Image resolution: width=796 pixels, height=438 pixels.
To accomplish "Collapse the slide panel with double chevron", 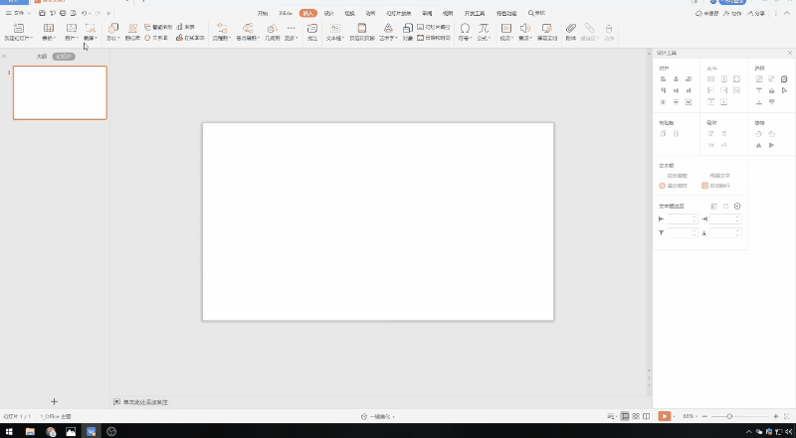I will [4, 57].
